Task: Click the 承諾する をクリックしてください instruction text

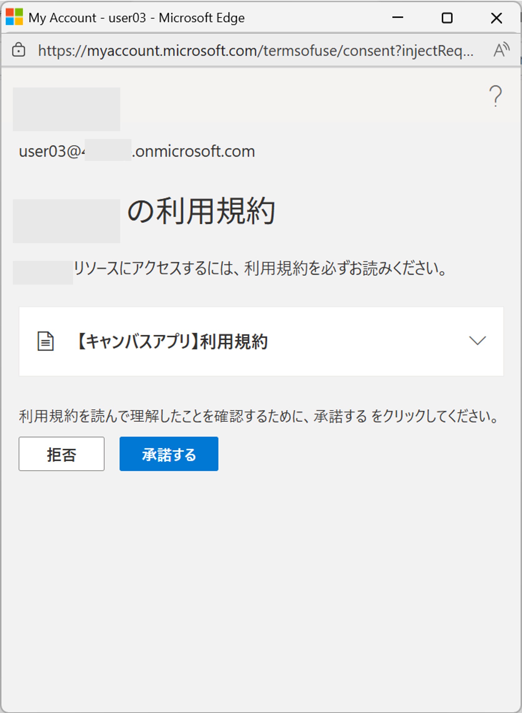Action: (x=258, y=416)
